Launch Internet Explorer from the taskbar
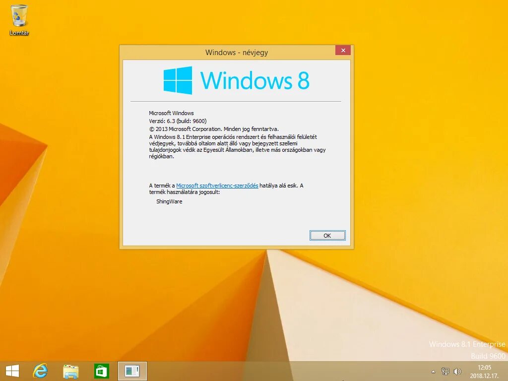 (x=41, y=371)
